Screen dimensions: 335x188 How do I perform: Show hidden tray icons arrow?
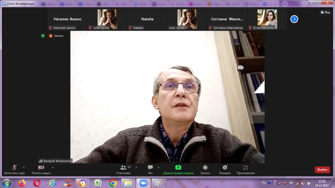point(279,183)
